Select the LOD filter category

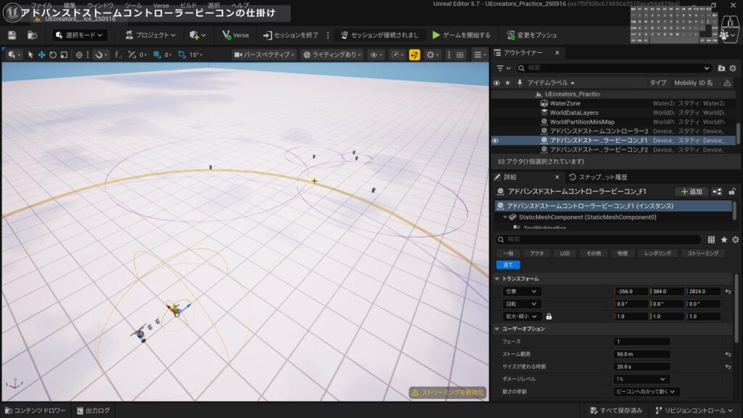(565, 253)
